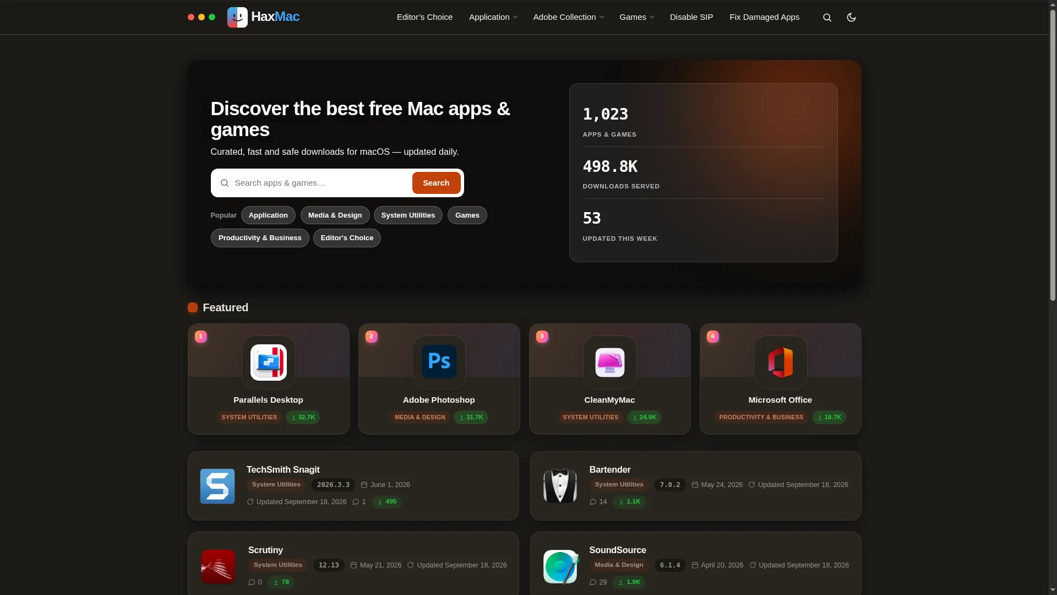
Task: Open the CleanMyMac app icon
Action: [610, 363]
